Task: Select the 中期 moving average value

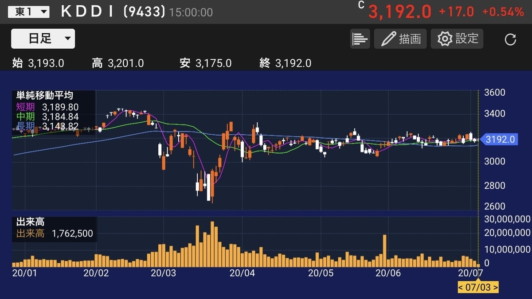Action: point(60,116)
